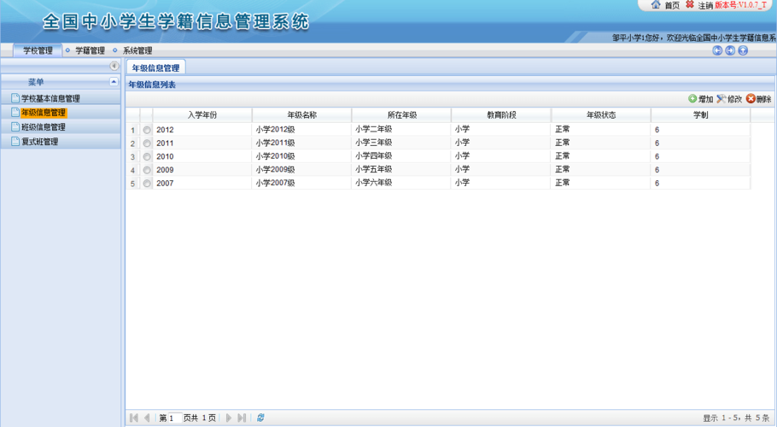777x427 pixels.
Task: Open 班级信息管理 in the sidebar menu
Action: (43, 127)
